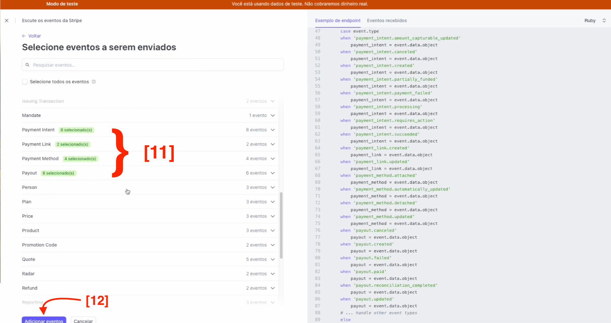
Task: Expand the Payout events chevron
Action: (273, 173)
